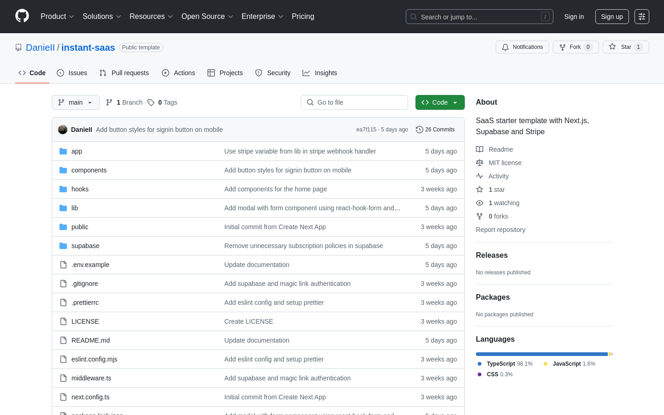Click the Notifications bell button
The image size is (664, 415).
[522, 47]
